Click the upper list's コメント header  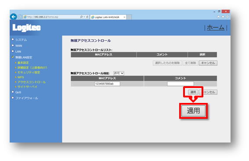click(x=162, y=55)
